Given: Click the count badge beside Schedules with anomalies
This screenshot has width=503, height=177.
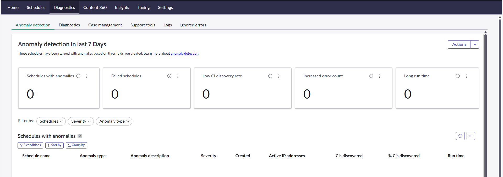Looking at the screenshot, I should pos(80,136).
